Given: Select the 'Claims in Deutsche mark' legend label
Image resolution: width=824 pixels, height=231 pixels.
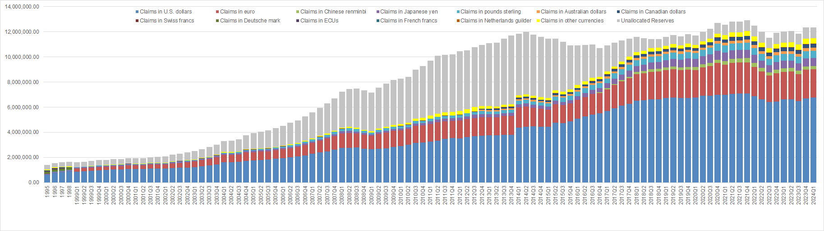Looking at the screenshot, I should pos(250,21).
